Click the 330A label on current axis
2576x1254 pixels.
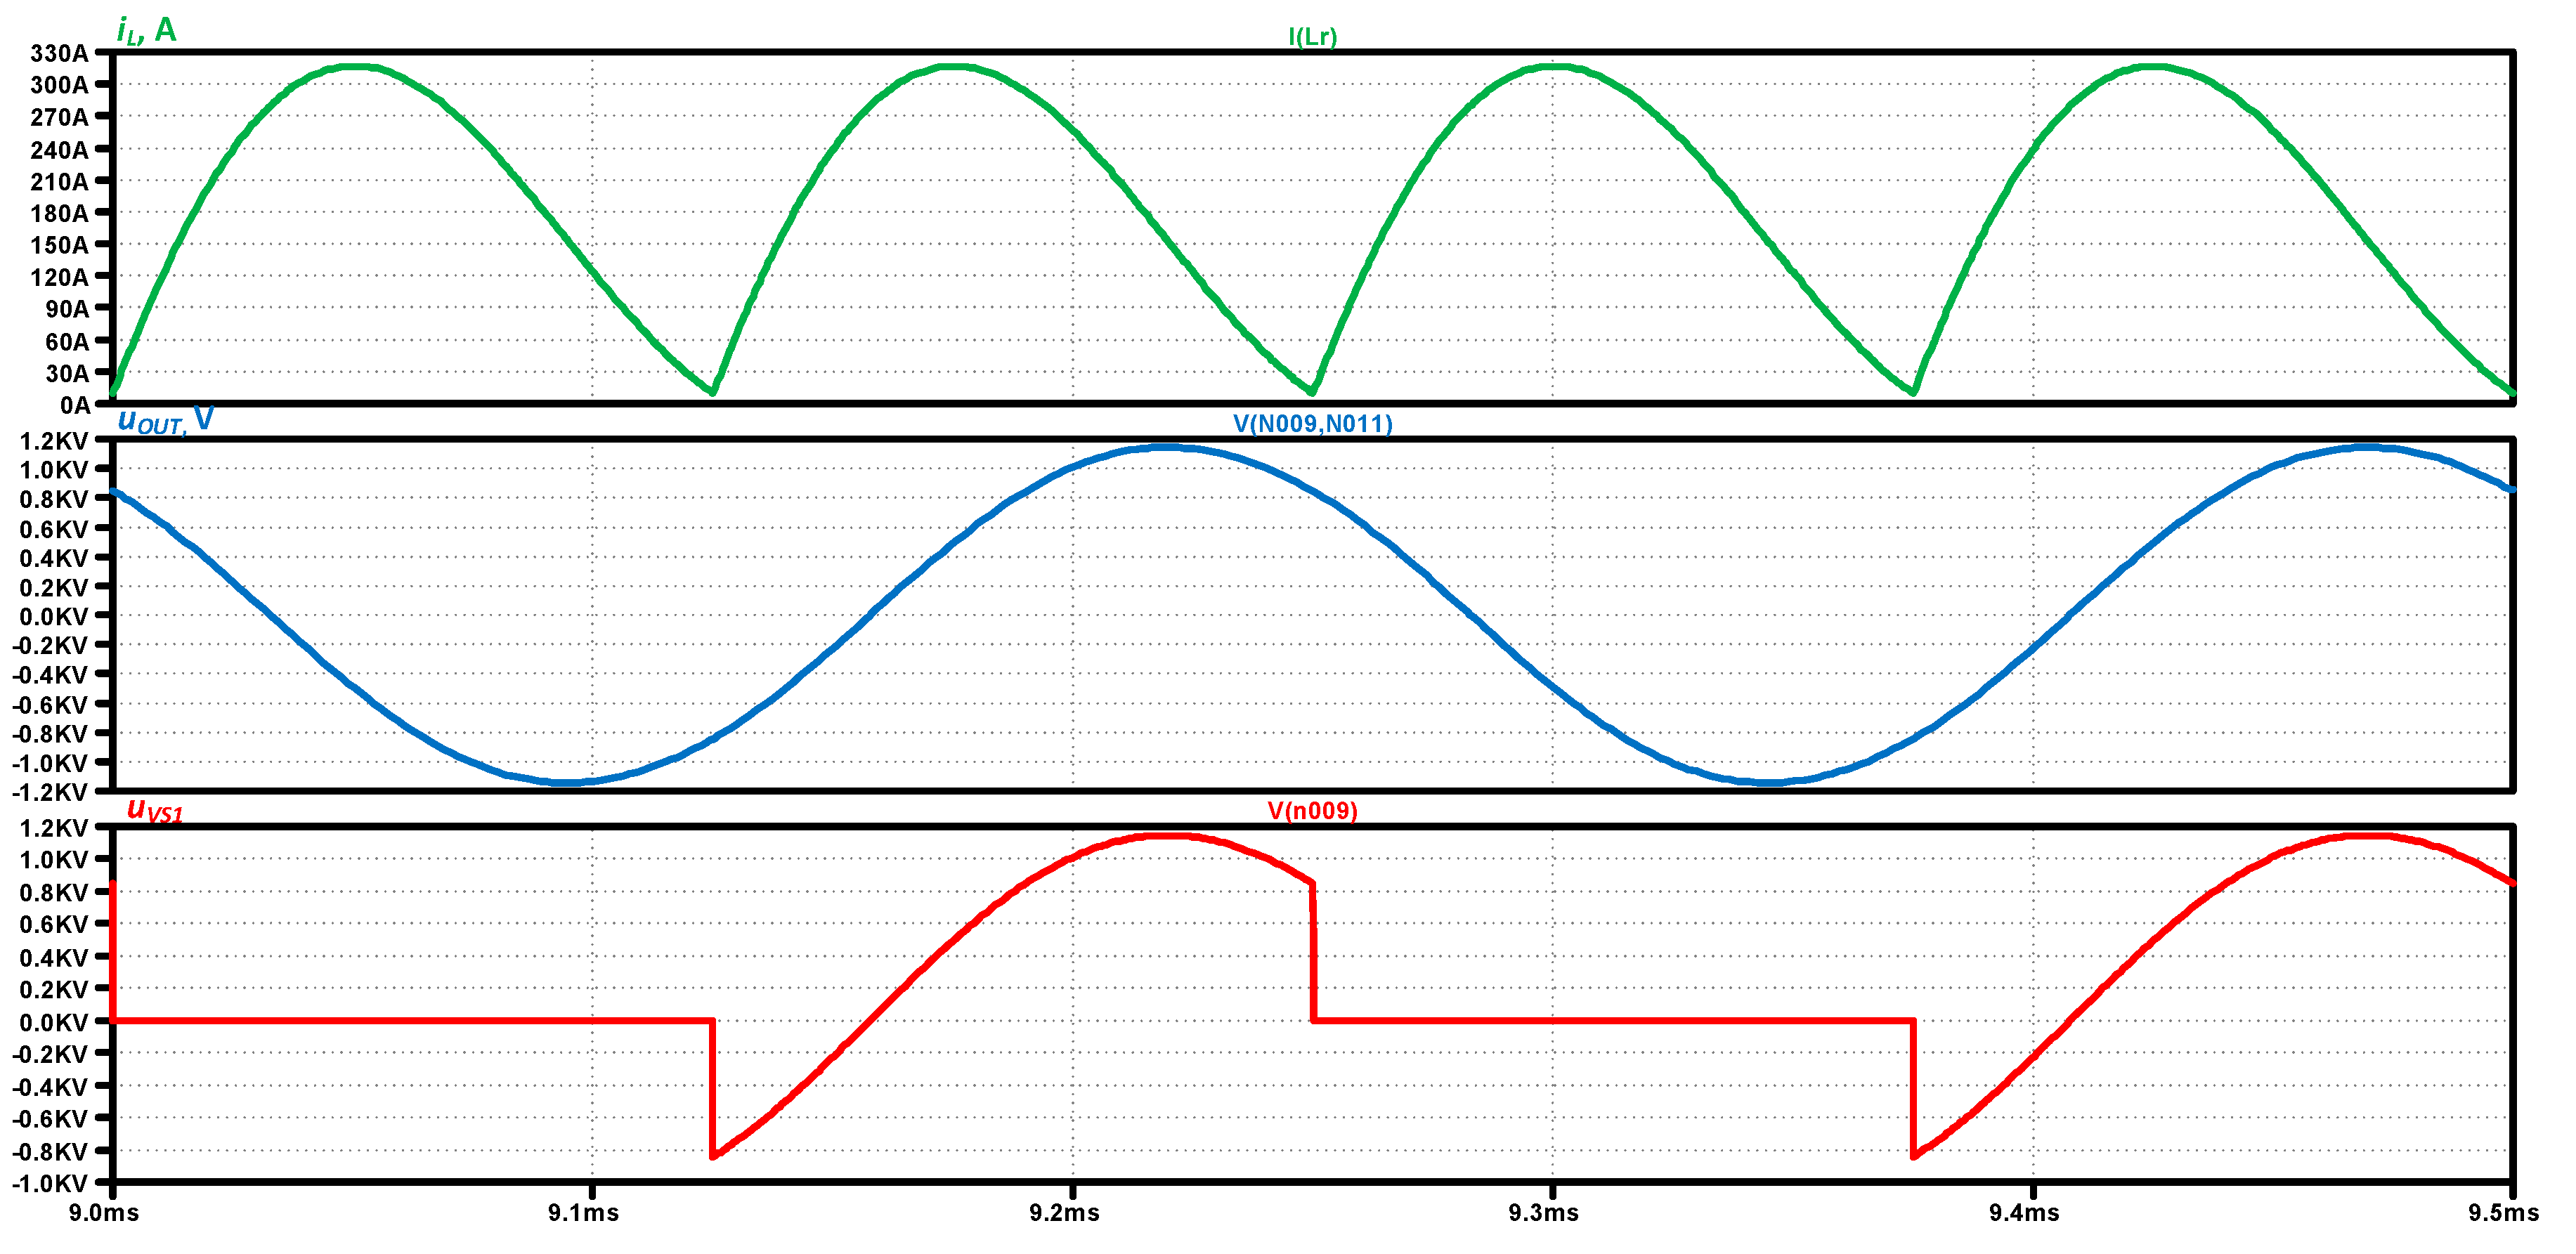[x=59, y=53]
